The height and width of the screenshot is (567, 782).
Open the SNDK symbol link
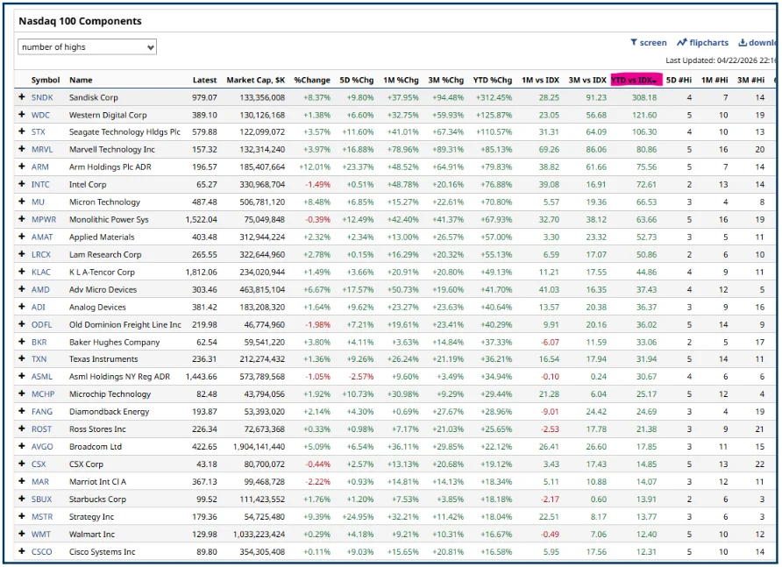coord(42,97)
